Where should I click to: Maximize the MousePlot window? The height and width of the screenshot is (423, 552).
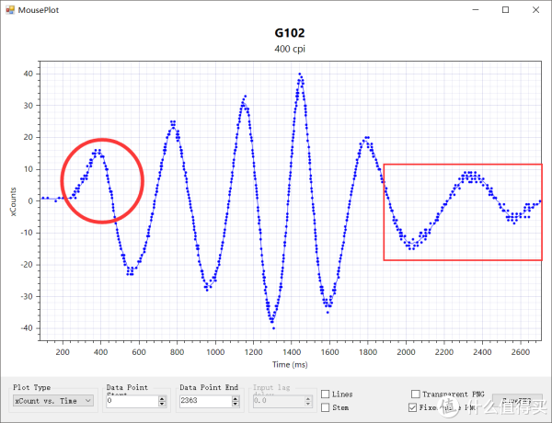coord(505,10)
